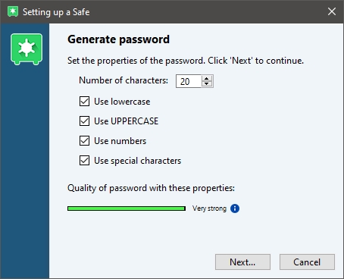Toggle the Use special characters checkbox
This screenshot has height=279, width=344.
pos(84,161)
